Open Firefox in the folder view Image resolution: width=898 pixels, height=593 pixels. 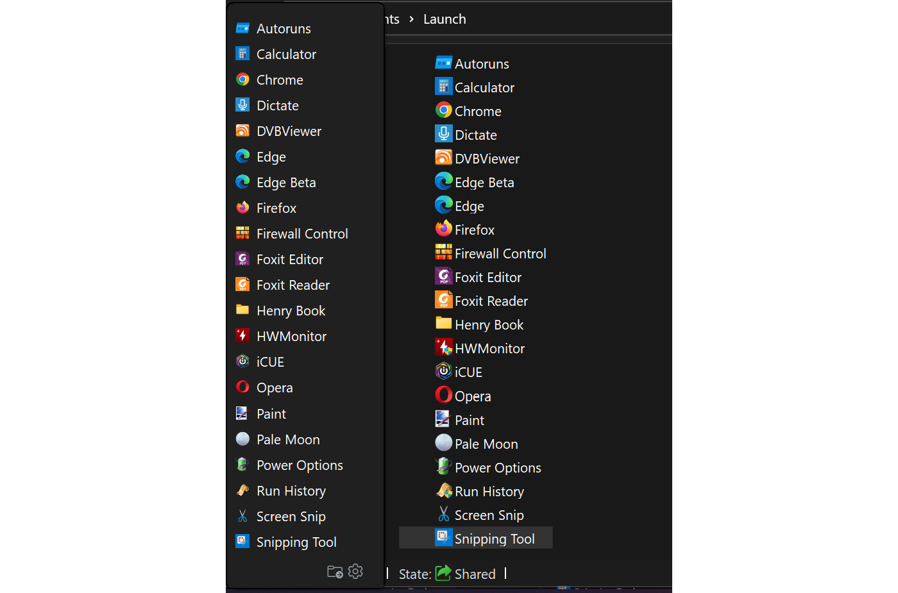(474, 229)
